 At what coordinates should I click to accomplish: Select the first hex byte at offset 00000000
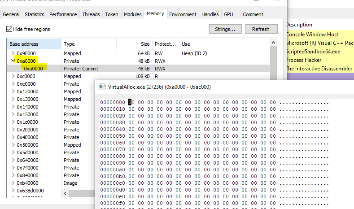(131, 102)
